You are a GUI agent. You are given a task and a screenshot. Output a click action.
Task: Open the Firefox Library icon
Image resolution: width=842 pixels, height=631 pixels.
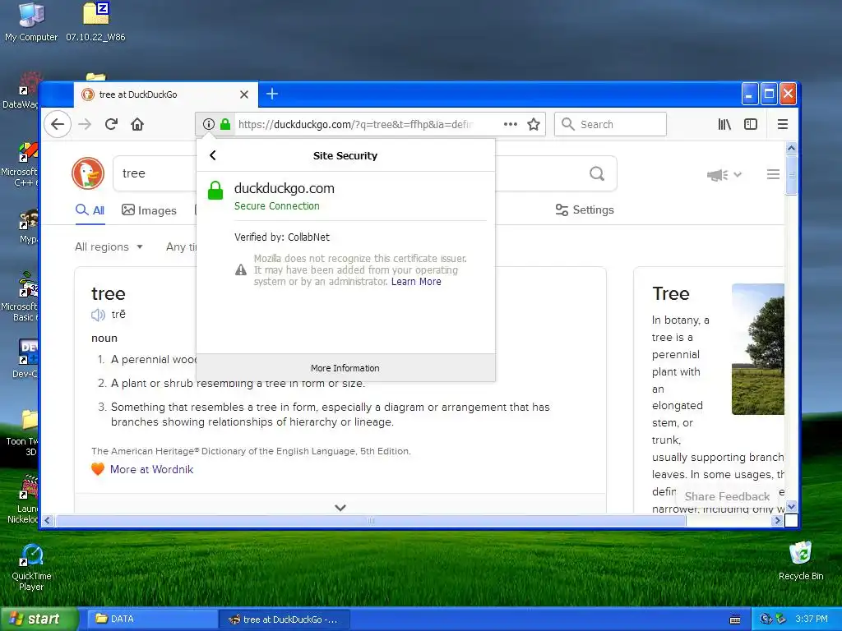(724, 125)
